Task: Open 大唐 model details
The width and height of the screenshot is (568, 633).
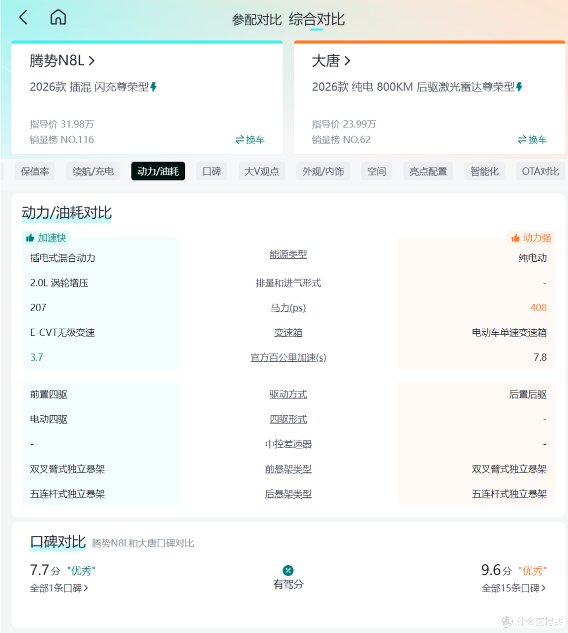Action: tap(331, 60)
